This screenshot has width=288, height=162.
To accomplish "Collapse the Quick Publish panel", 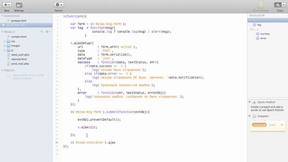I will pos(250,102).
